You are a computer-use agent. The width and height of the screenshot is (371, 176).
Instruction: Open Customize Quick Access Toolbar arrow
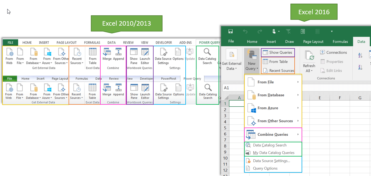click(332, 31)
